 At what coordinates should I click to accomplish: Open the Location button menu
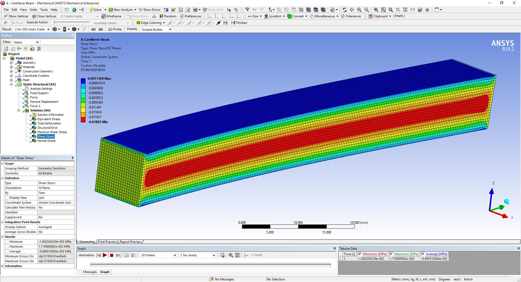tap(275, 16)
